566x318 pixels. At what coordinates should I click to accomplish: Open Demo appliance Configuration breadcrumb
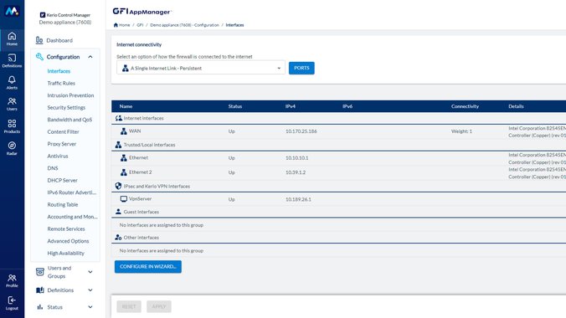click(x=184, y=25)
